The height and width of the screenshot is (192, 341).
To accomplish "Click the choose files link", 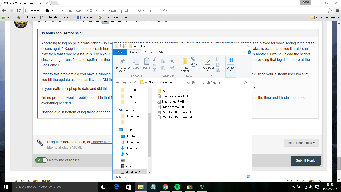I will (x=102, y=142).
